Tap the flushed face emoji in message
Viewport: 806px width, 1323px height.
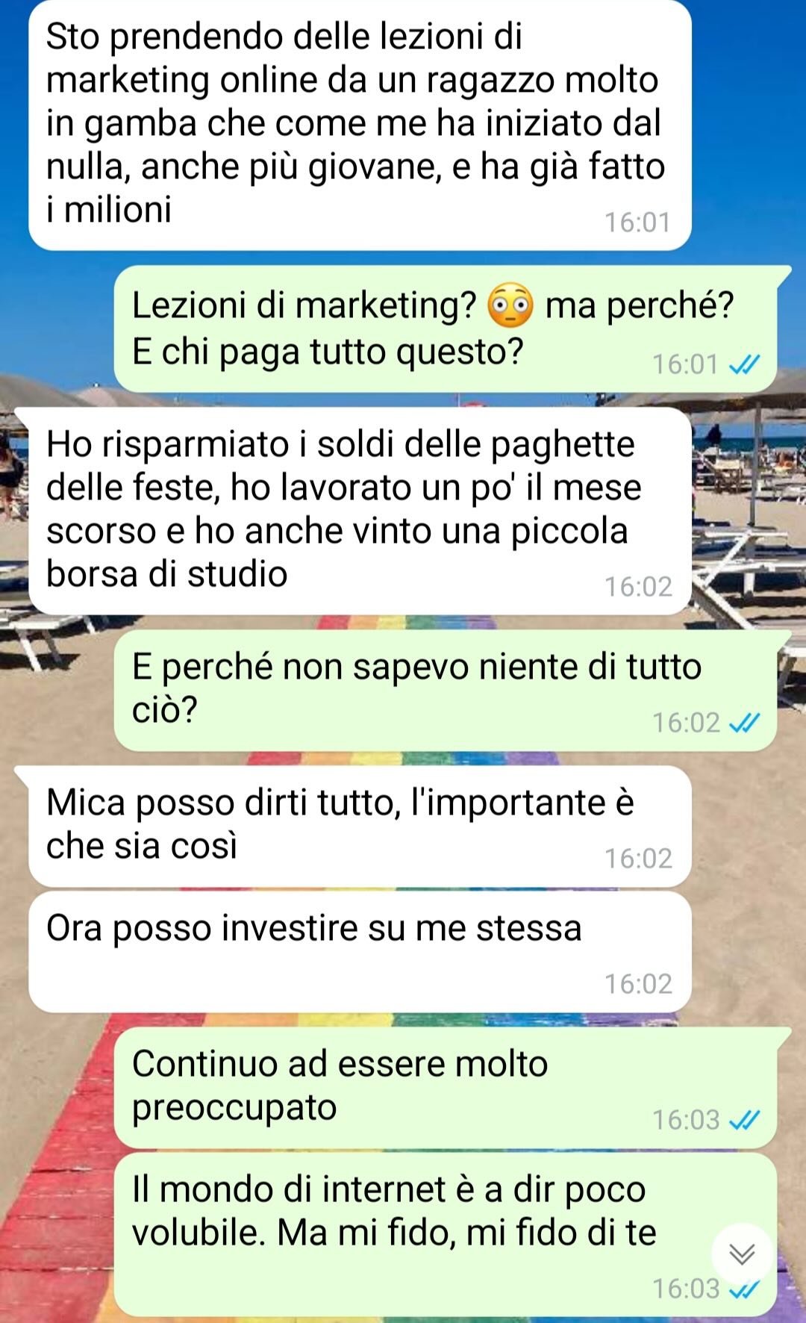click(x=510, y=306)
